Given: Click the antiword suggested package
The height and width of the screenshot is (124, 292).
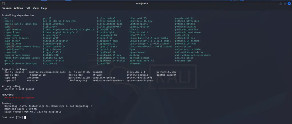Looking at the screenshot, I should [33, 78].
